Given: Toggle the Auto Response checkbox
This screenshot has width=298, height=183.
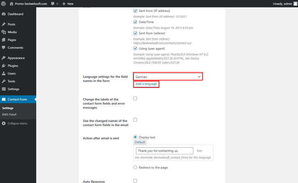Looking at the screenshot, I should point(135,181).
